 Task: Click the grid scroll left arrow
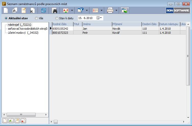(51, 122)
